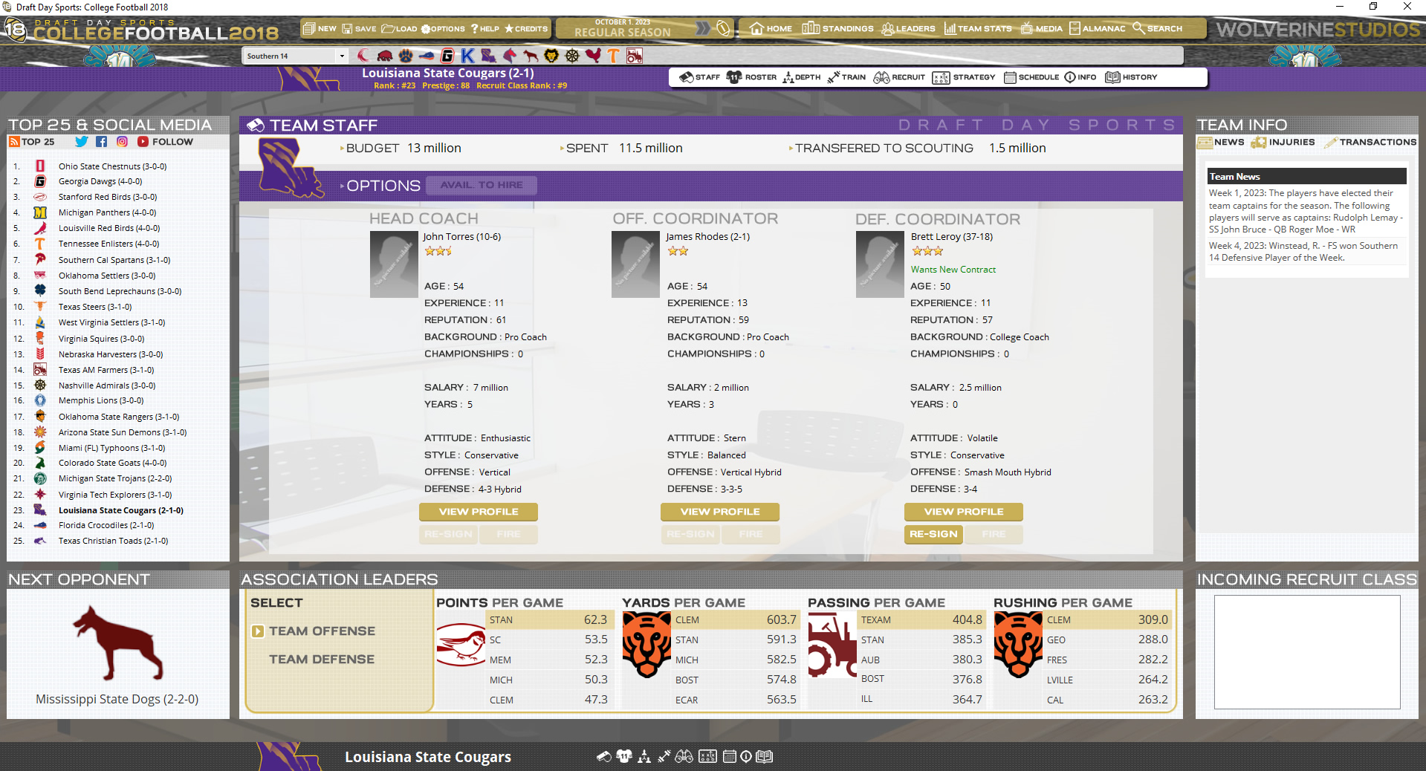1426x771 pixels.
Task: Open the Train screen icon
Action: [x=846, y=77]
